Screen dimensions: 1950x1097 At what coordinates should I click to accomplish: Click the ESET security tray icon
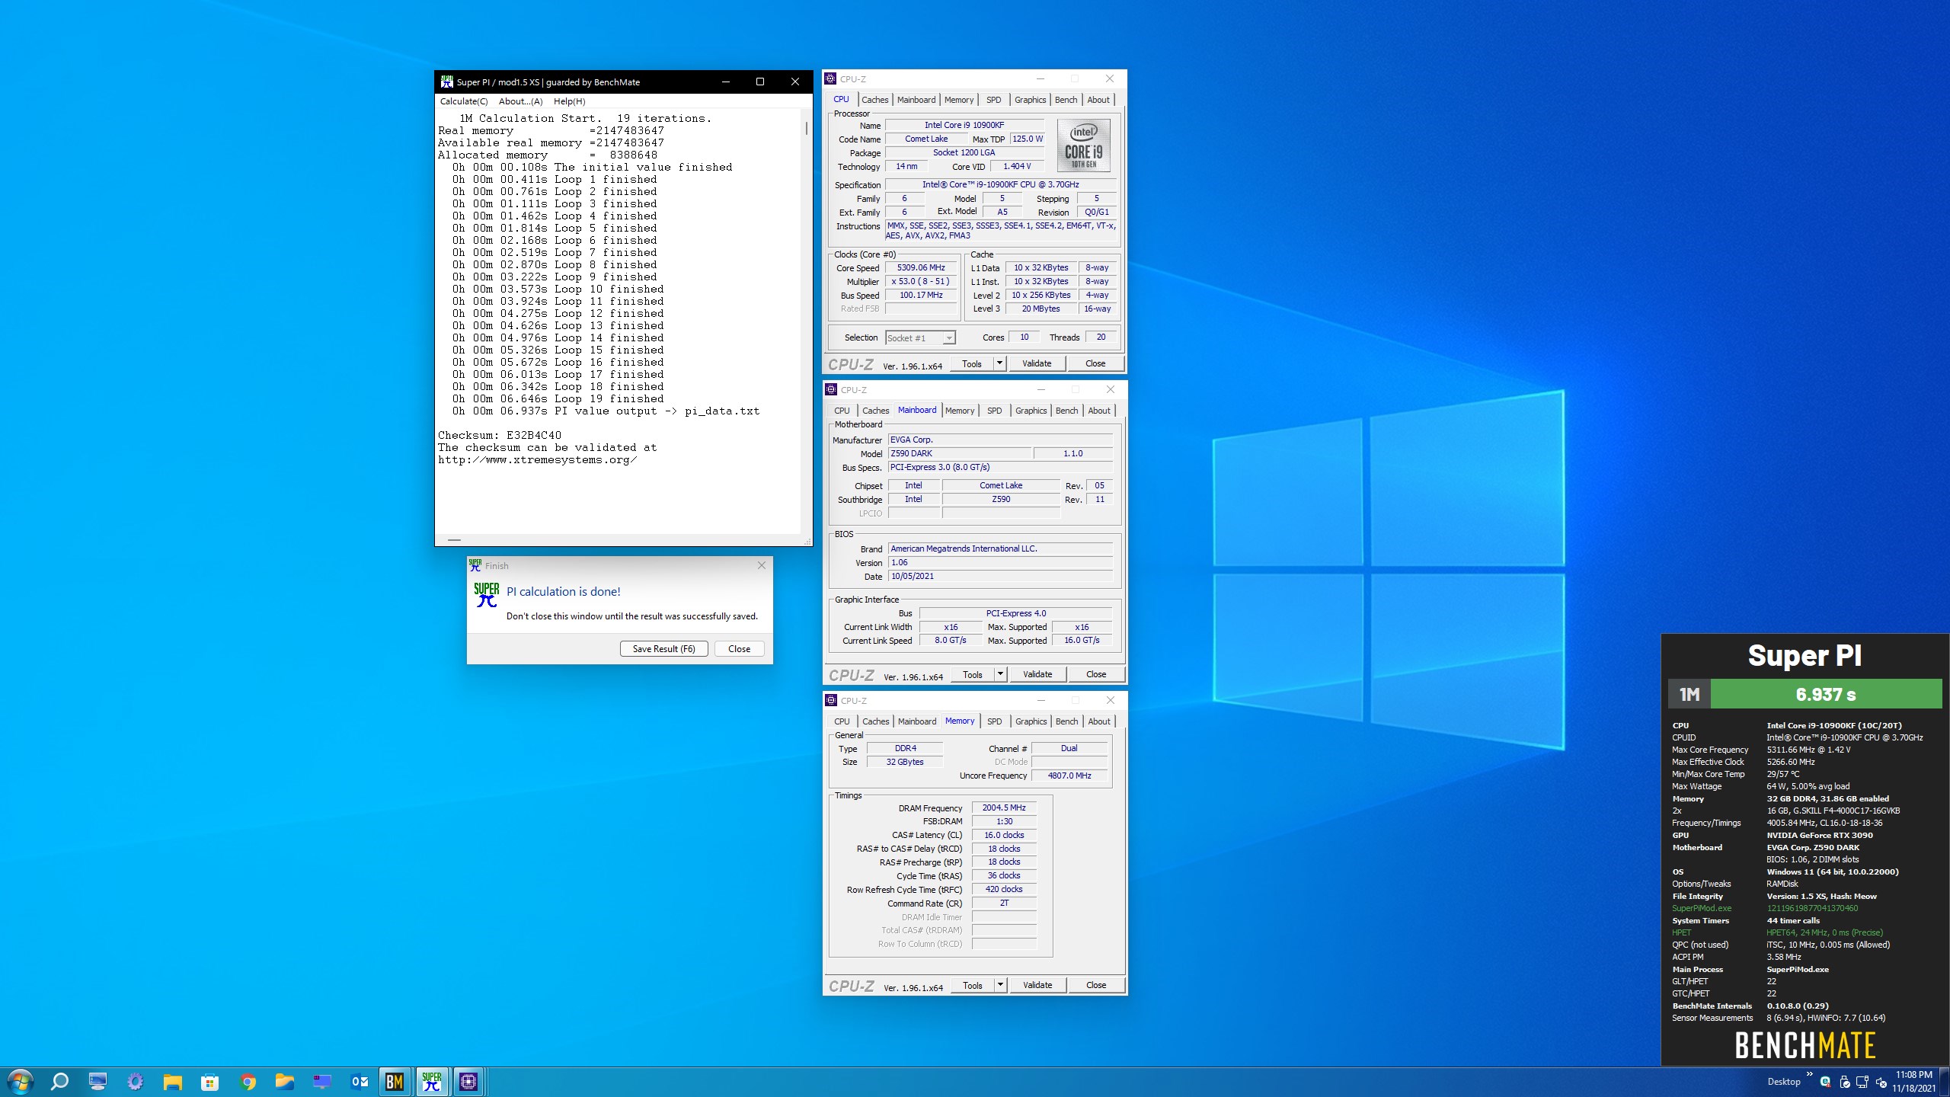coord(1825,1082)
